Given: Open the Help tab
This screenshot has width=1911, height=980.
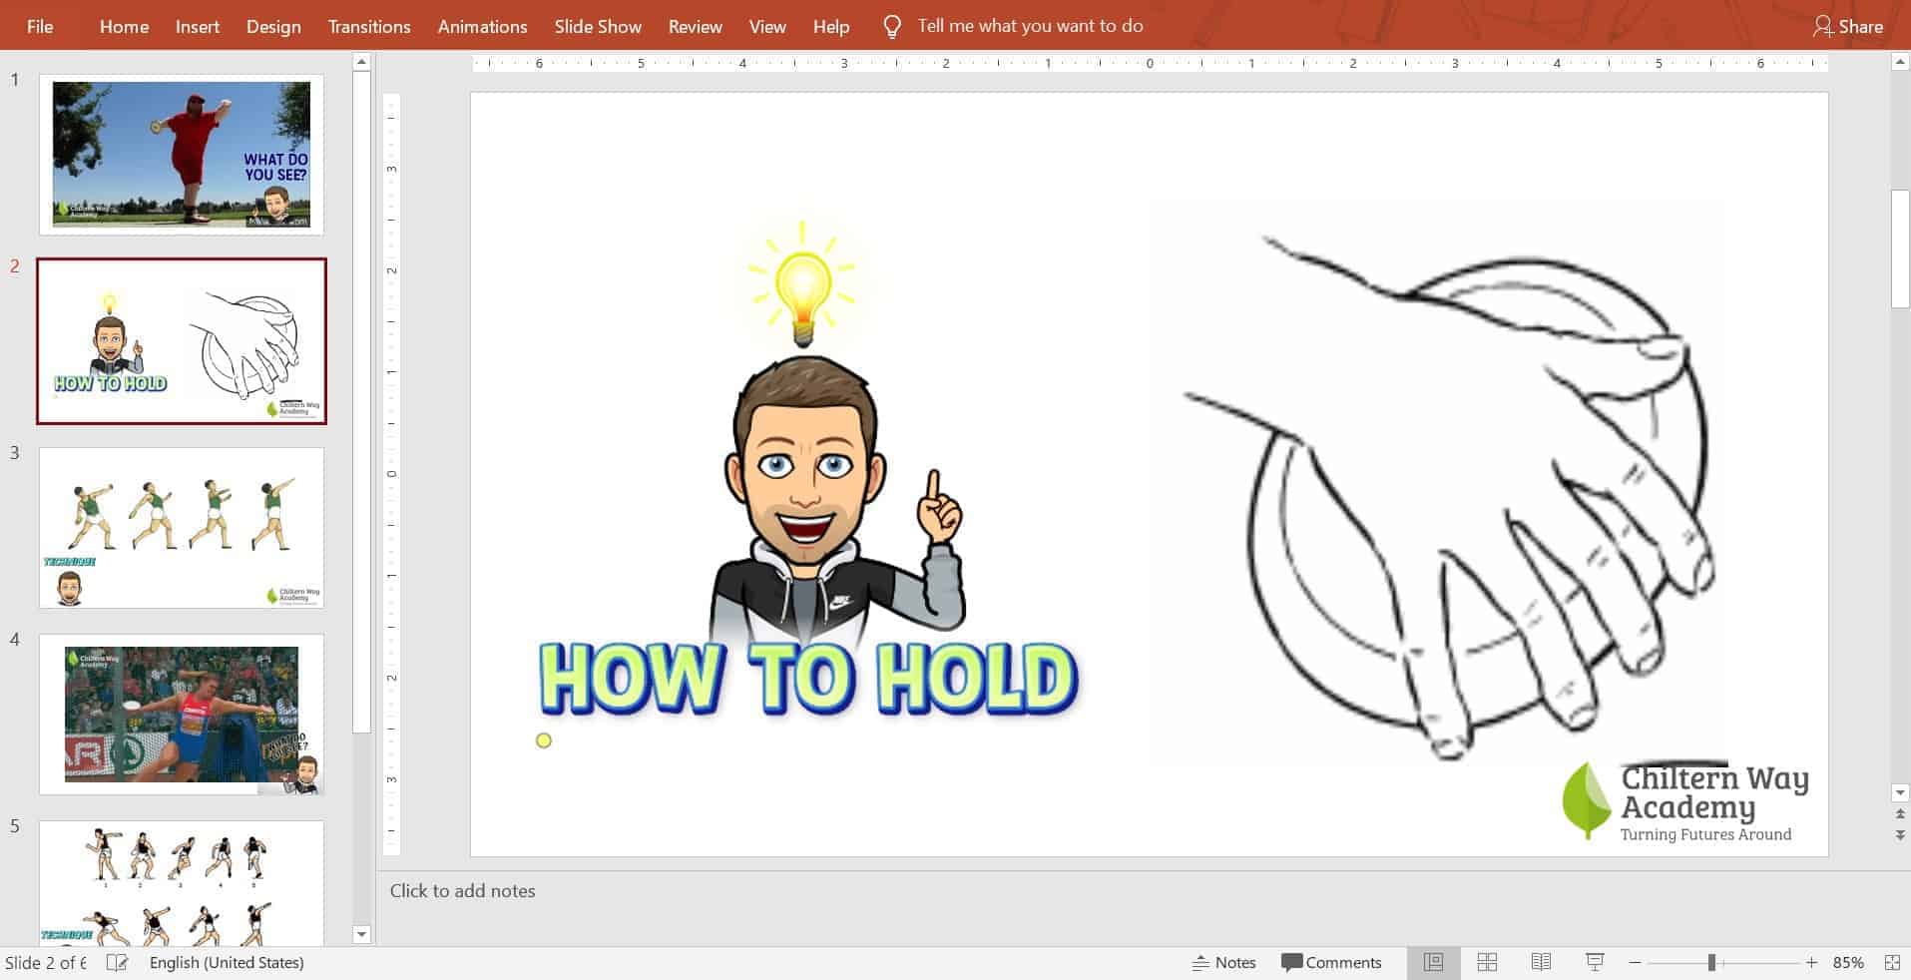Looking at the screenshot, I should [831, 27].
